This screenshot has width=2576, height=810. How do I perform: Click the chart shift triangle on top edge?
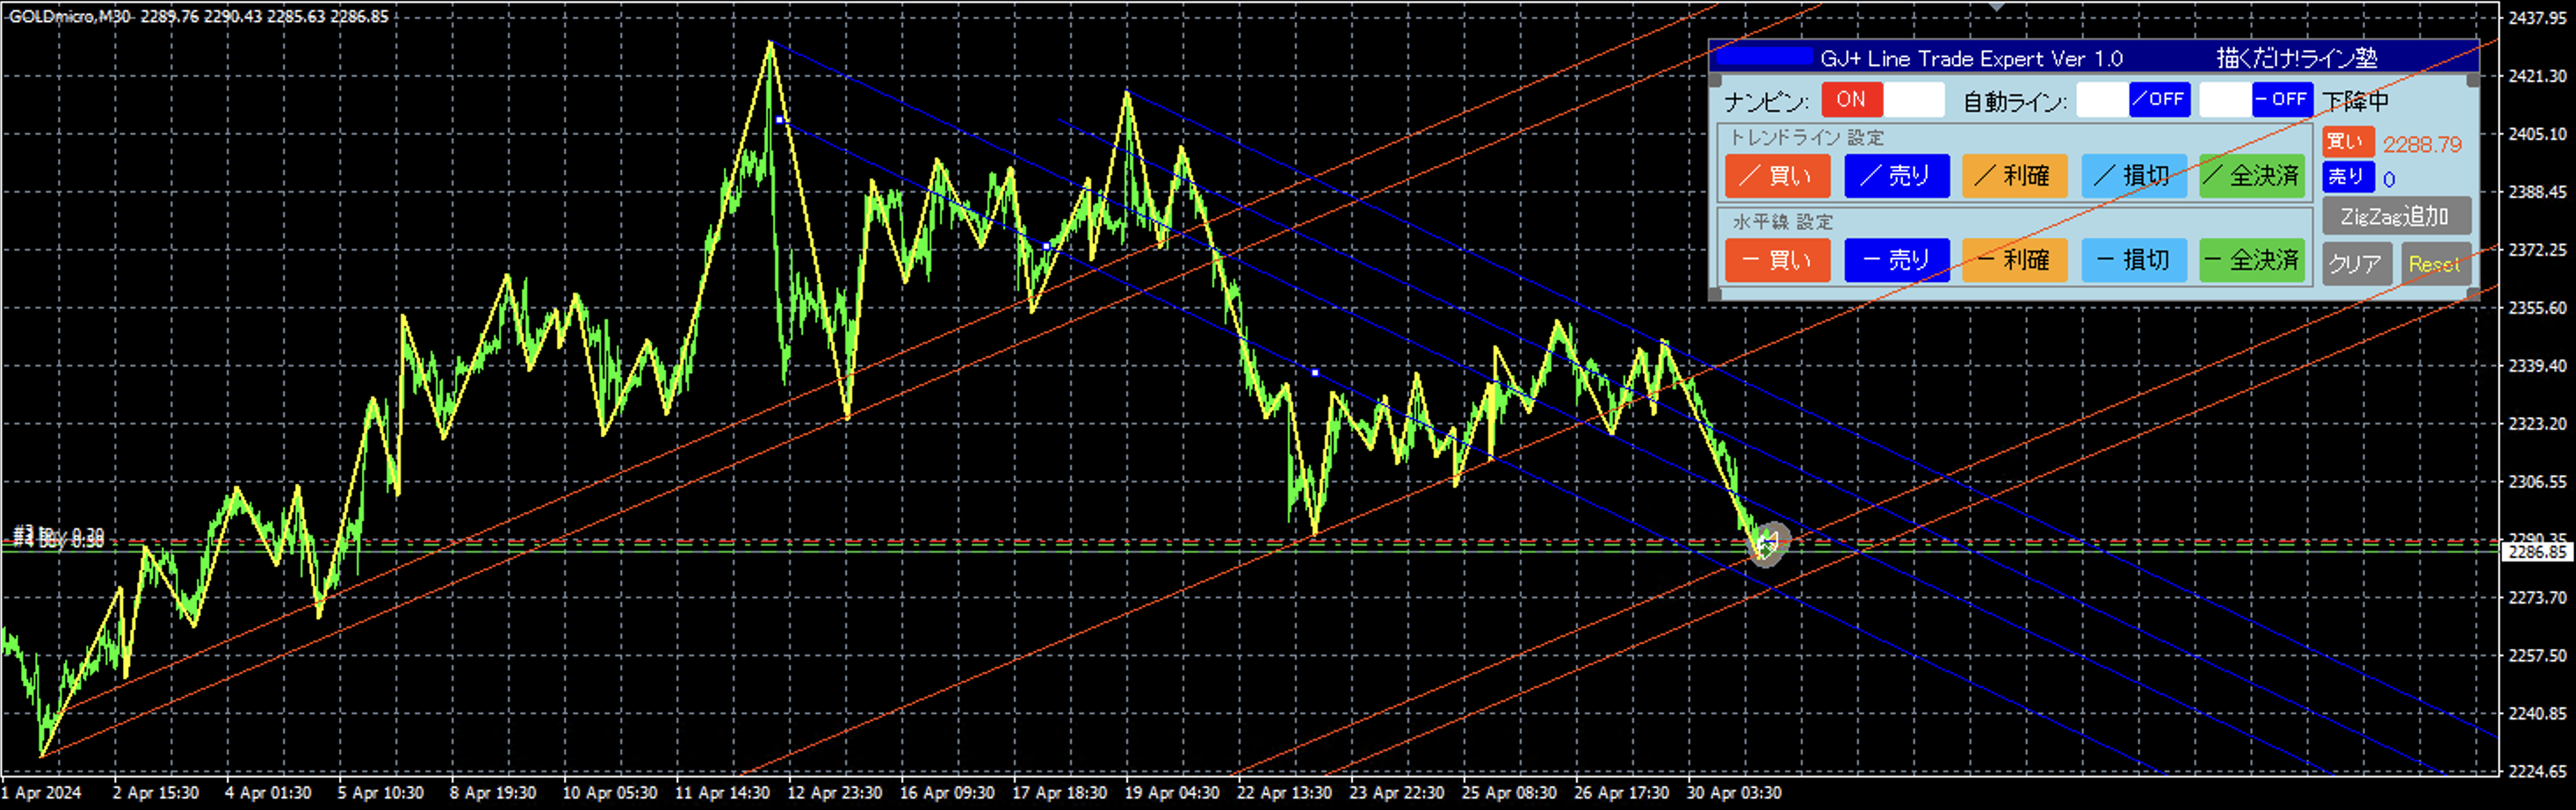point(1996,7)
